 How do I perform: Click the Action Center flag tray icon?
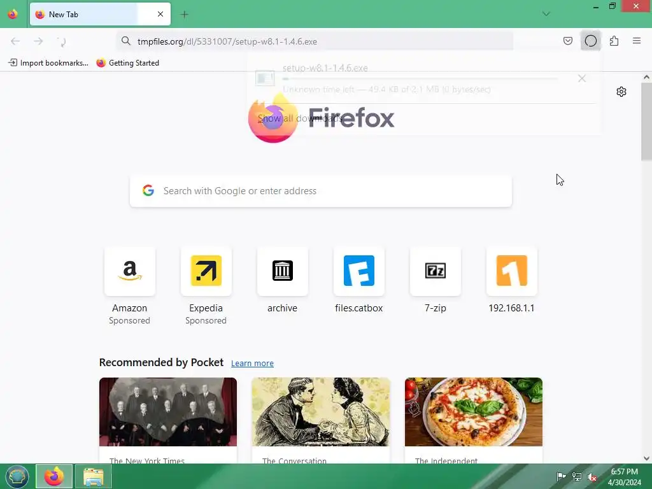coord(561,476)
